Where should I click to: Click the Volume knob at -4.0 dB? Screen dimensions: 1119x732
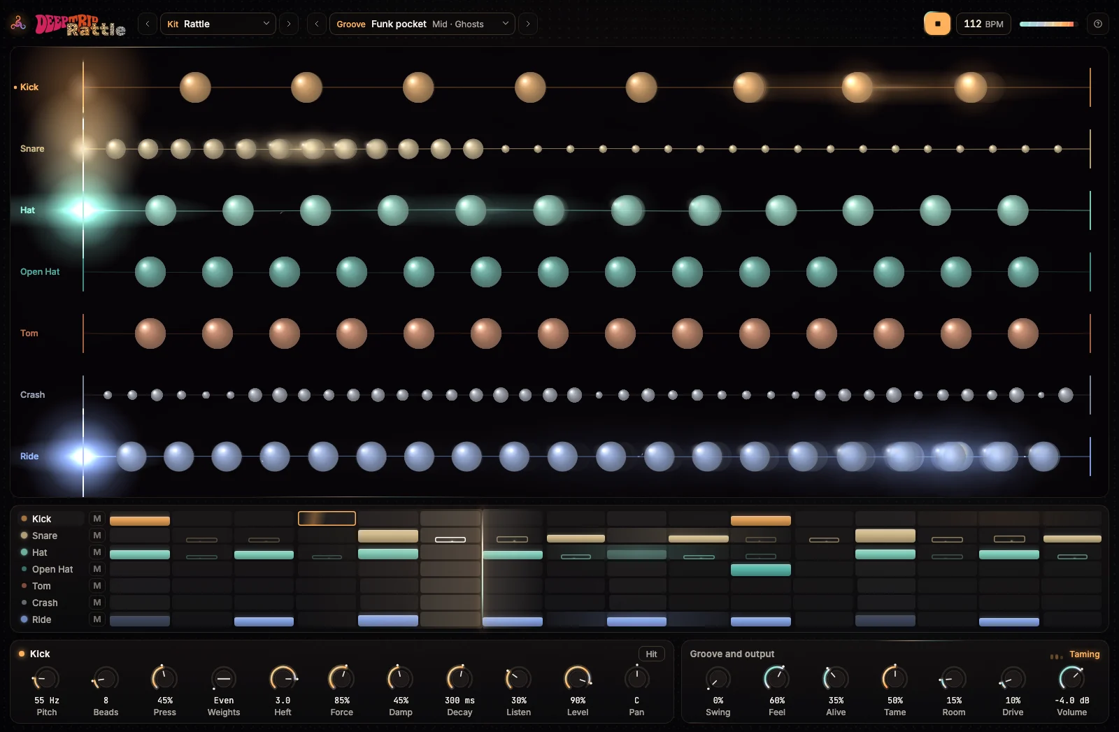(1071, 678)
